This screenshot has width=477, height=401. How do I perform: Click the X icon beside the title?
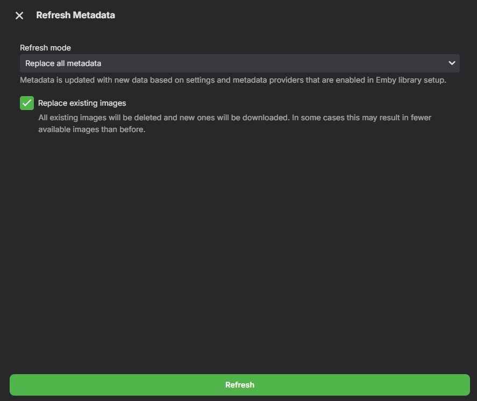(19, 16)
